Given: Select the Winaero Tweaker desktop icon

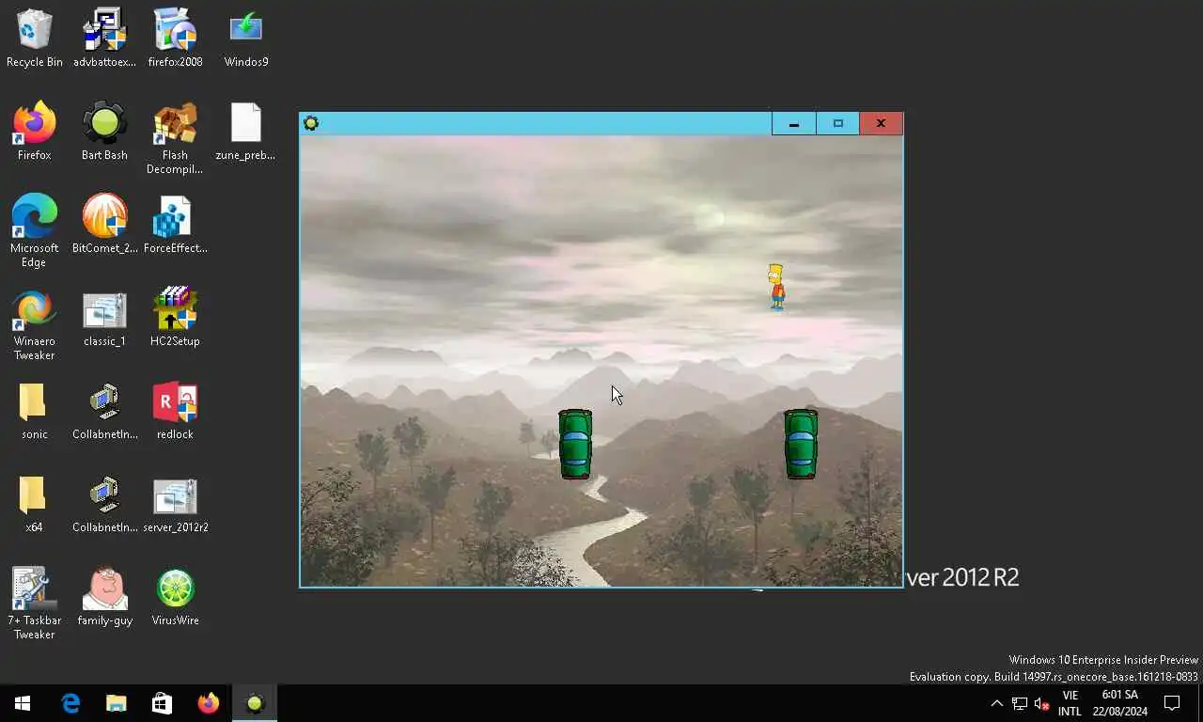Looking at the screenshot, I should point(34,323).
